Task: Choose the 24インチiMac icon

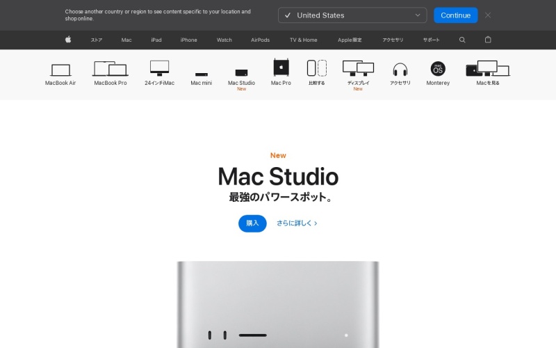Action: click(159, 68)
